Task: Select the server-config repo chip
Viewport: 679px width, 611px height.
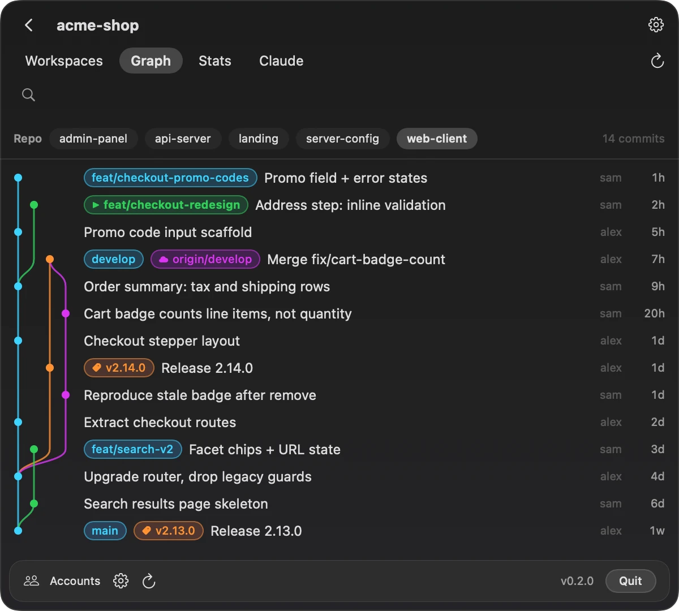Action: 342,139
